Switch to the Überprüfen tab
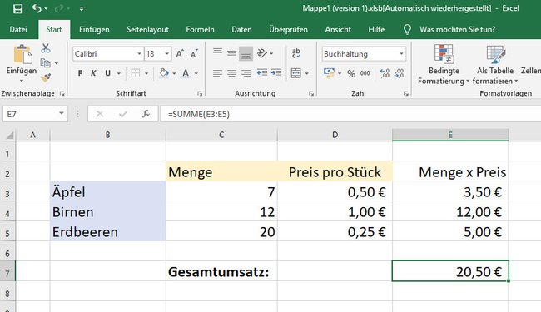 (289, 30)
